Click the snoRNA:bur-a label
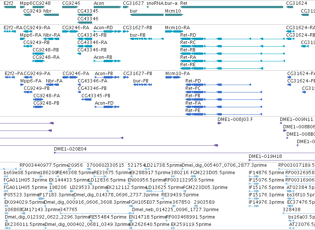The height and width of the screenshot is (230, 315). [162, 3]
